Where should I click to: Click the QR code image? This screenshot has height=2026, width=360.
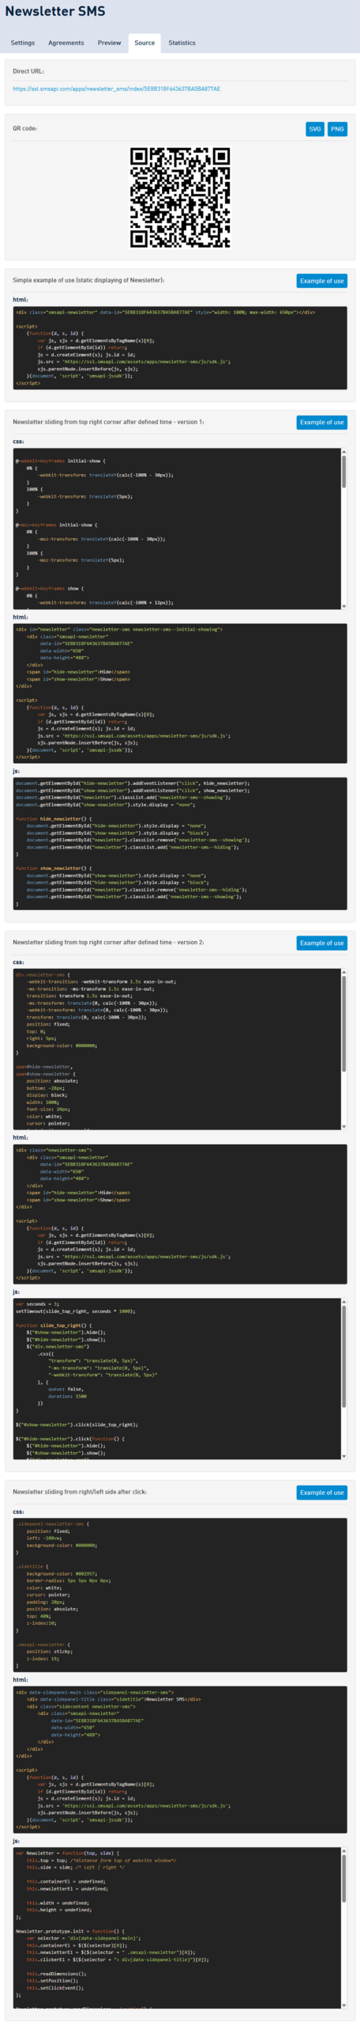pos(180,198)
